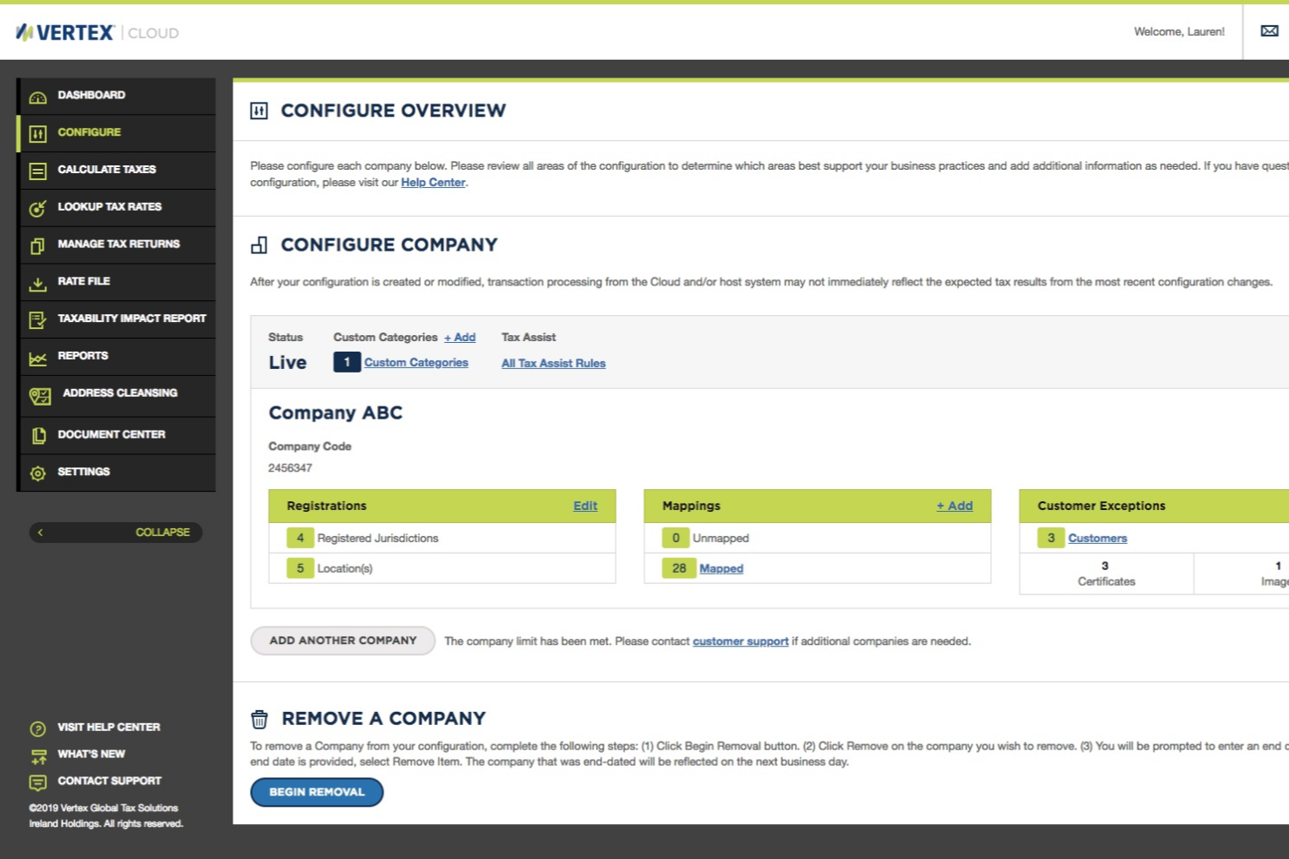Follow the customer support link

pos(739,641)
